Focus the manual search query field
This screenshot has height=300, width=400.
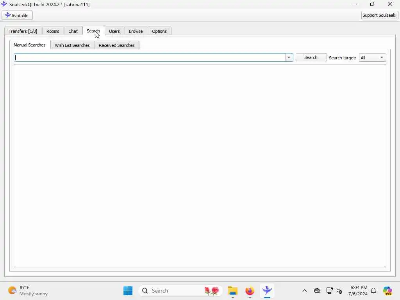(150, 57)
